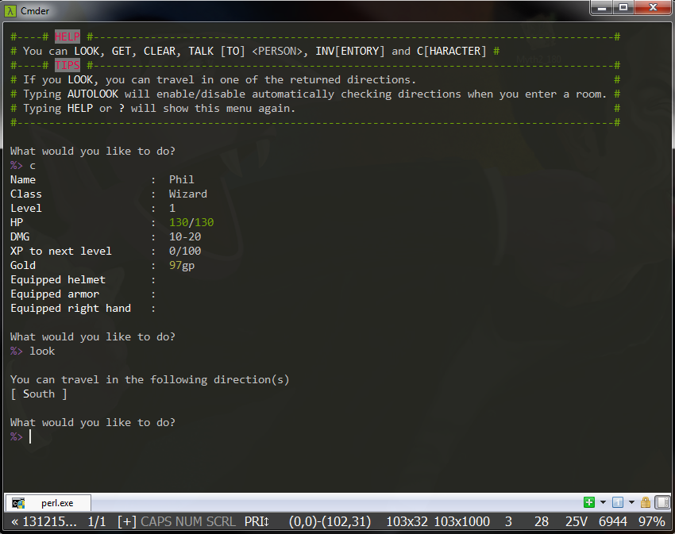This screenshot has width=675, height=534.
Task: Click the [+] status bar indicator
Action: (x=127, y=521)
